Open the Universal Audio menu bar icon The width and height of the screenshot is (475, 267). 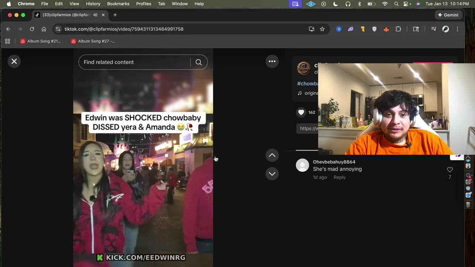click(311, 4)
